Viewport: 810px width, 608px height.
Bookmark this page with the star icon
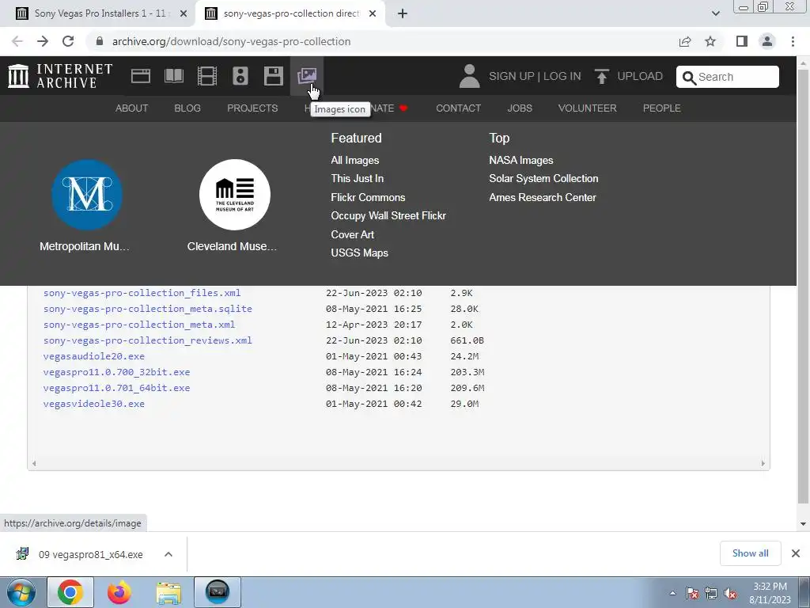tap(710, 41)
